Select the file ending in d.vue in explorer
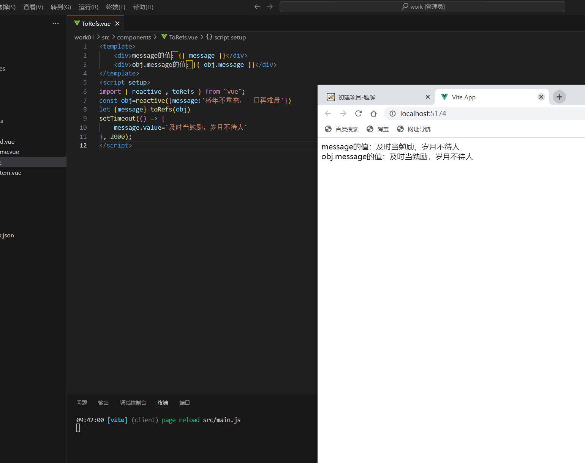 (x=33, y=141)
